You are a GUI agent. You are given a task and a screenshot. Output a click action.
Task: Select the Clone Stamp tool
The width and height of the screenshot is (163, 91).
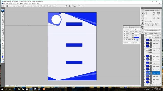click(3, 28)
